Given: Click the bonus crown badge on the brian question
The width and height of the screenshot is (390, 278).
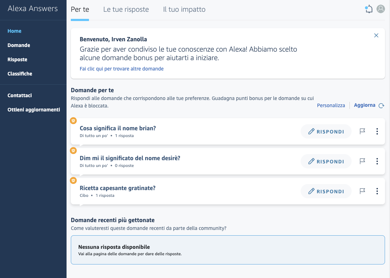Looking at the screenshot, I should tap(73, 121).
